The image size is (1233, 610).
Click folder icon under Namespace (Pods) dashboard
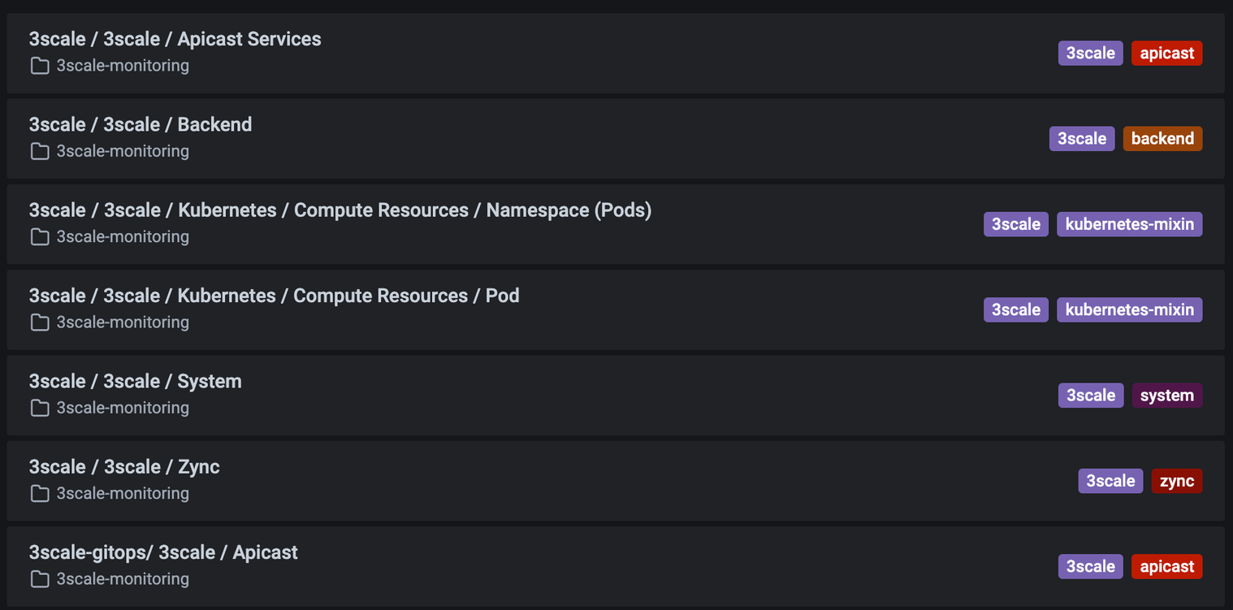click(39, 236)
